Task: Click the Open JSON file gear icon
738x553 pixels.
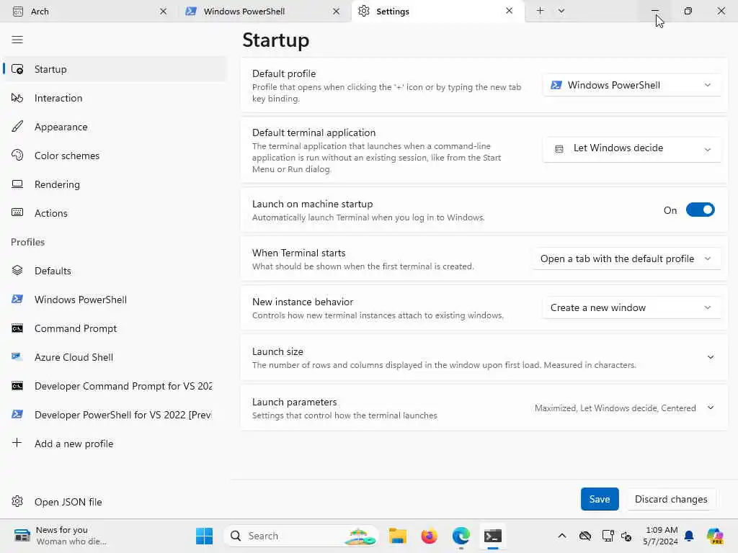Action: (17, 501)
